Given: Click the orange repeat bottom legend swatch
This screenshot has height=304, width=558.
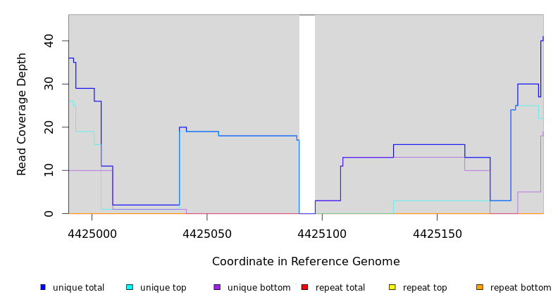Looking at the screenshot, I should [x=480, y=287].
